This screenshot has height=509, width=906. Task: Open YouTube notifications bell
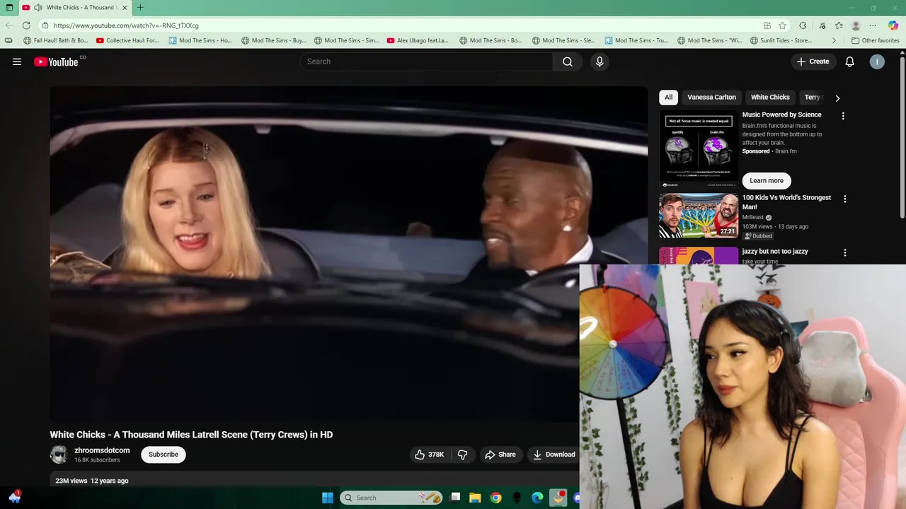849,62
